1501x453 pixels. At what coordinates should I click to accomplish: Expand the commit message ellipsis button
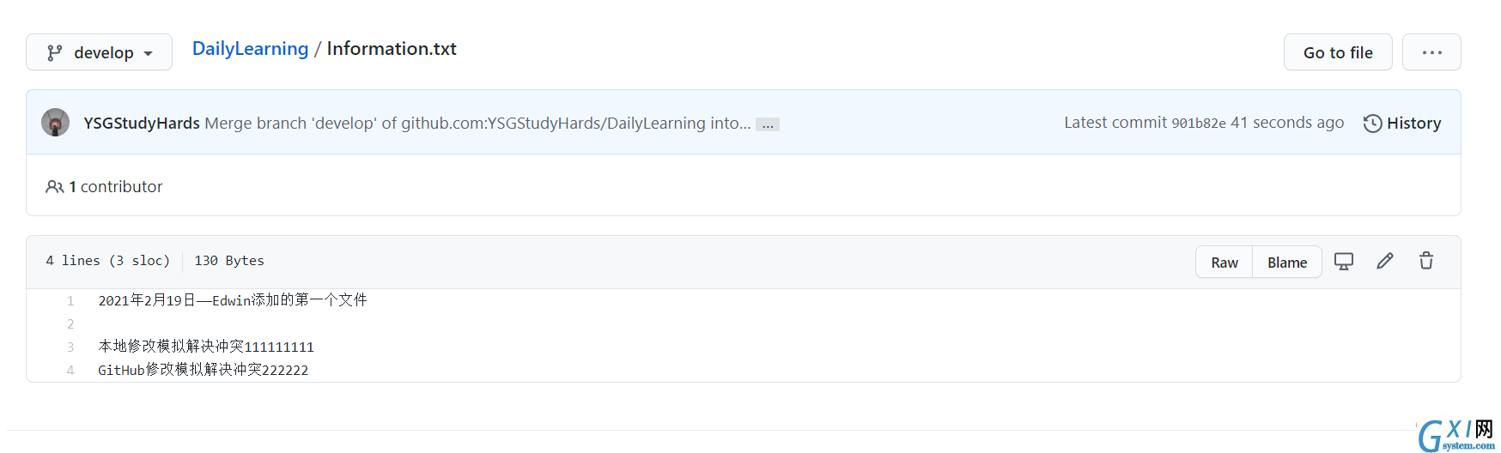768,124
